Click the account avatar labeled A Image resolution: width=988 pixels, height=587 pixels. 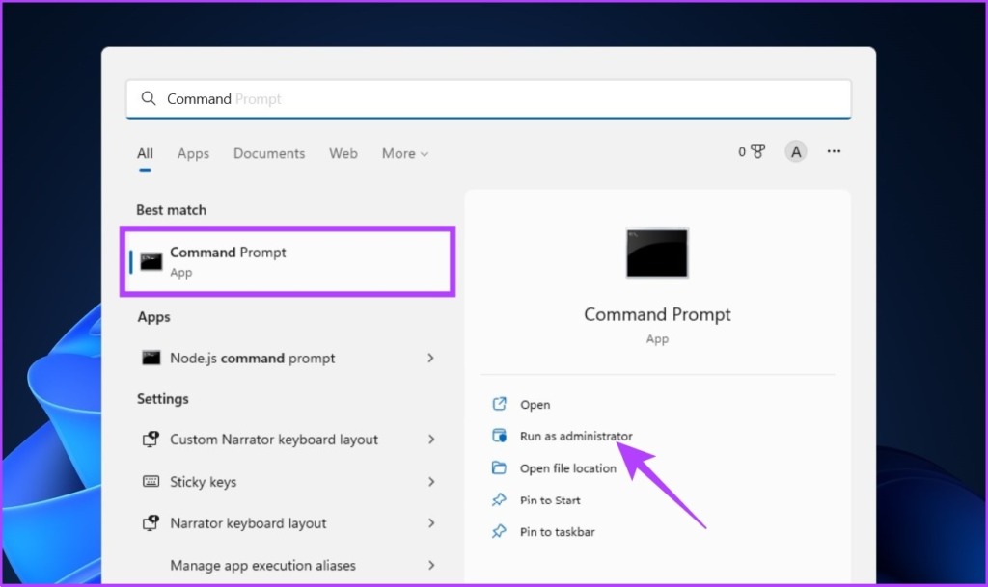click(x=796, y=151)
